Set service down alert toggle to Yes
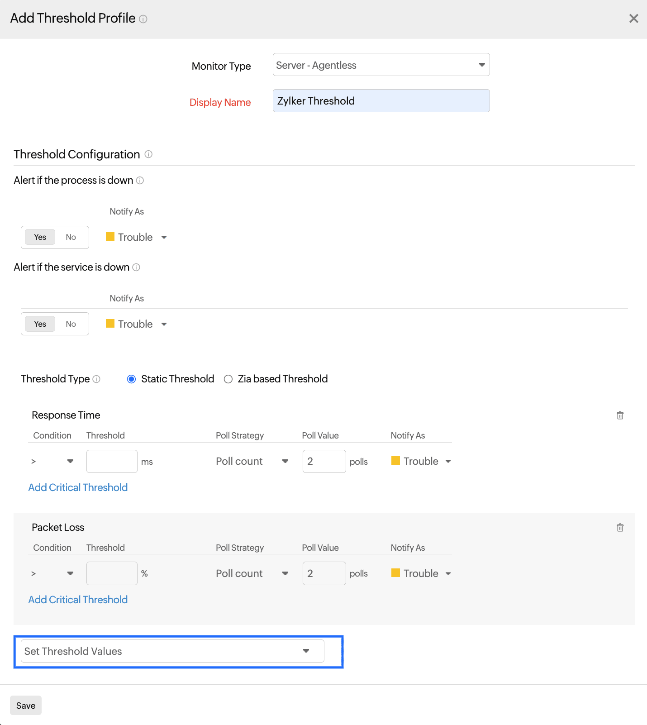647x725 pixels. tap(40, 324)
